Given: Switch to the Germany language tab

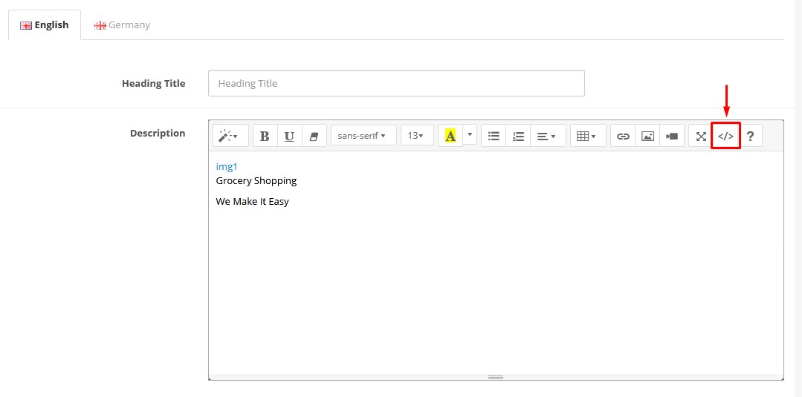Looking at the screenshot, I should coord(122,25).
